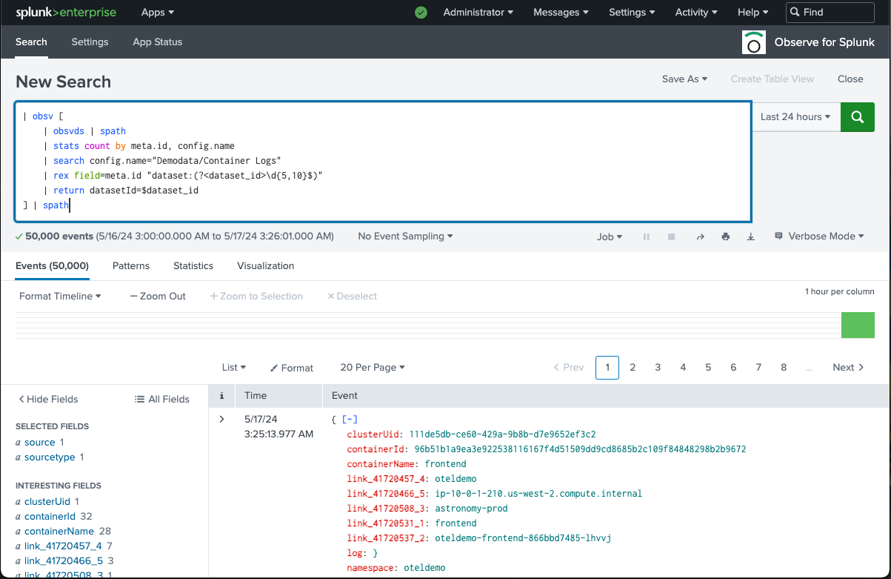The height and width of the screenshot is (579, 891).
Task: Export the search results
Action: tap(750, 236)
